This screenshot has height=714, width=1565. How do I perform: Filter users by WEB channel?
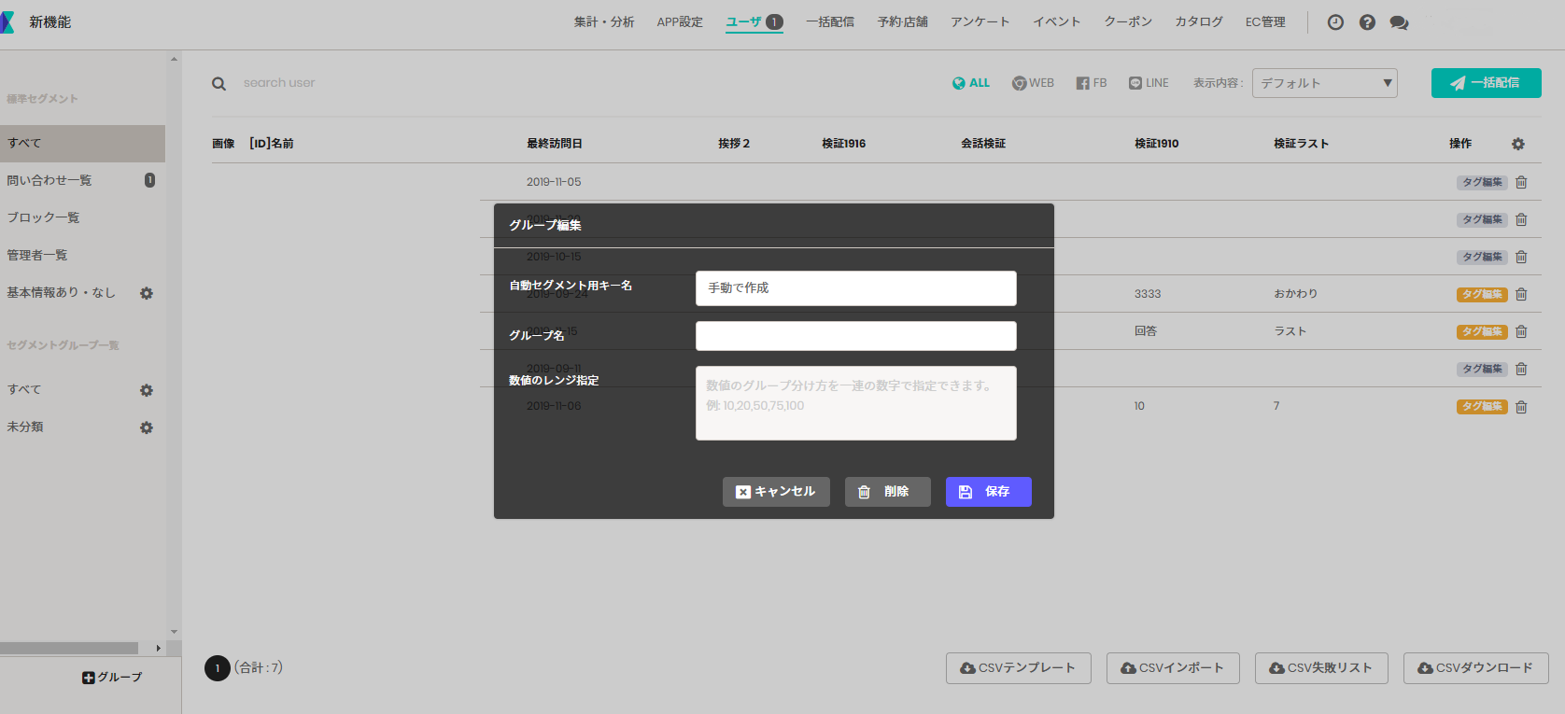1033,83
